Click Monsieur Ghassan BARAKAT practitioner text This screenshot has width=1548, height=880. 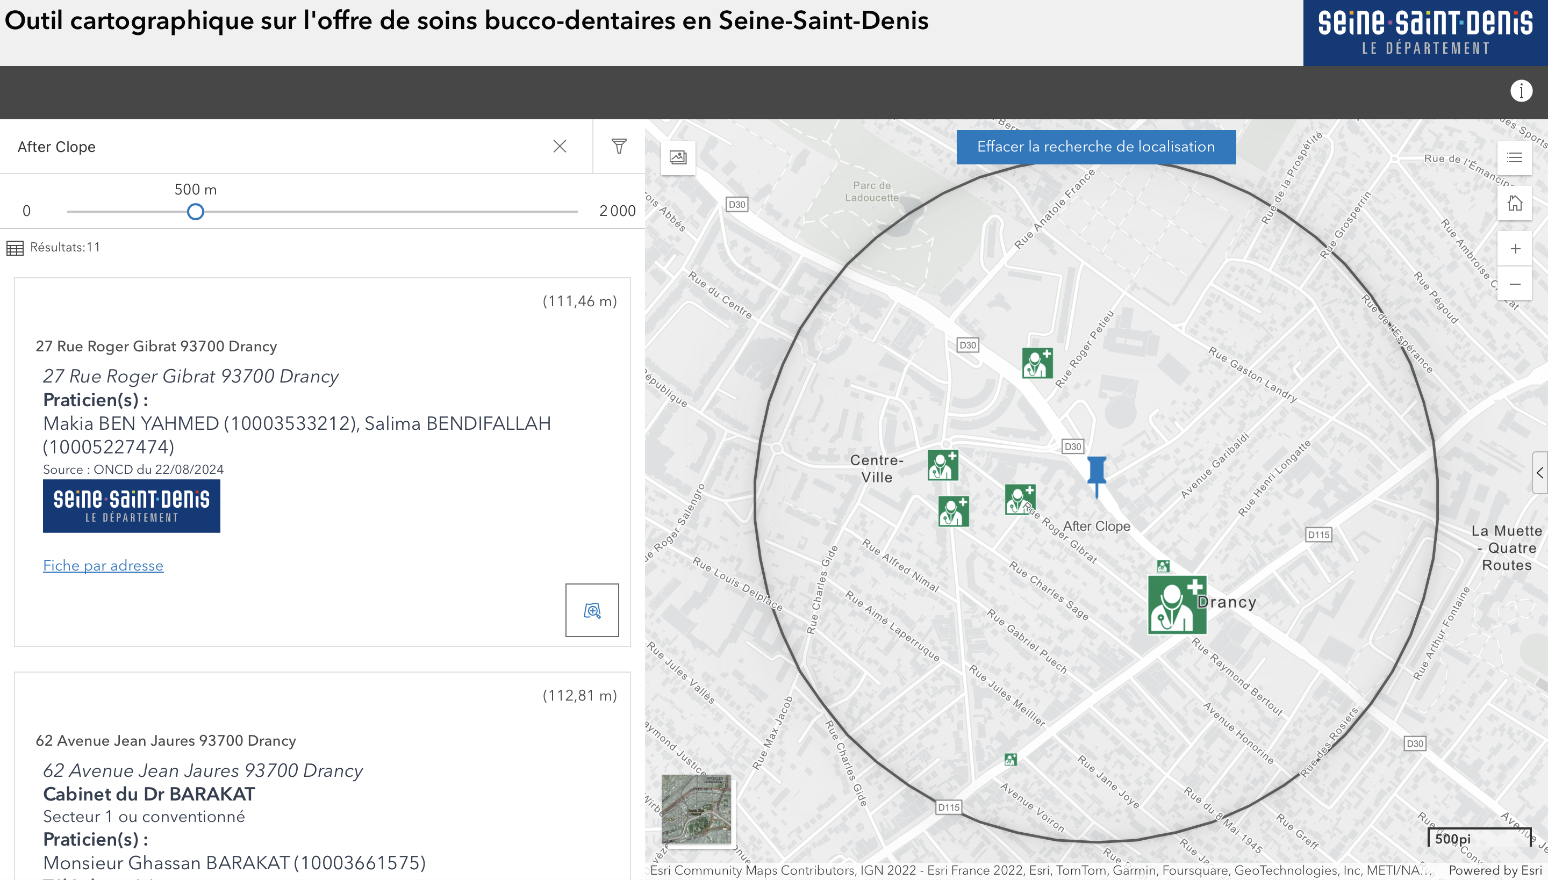234,862
